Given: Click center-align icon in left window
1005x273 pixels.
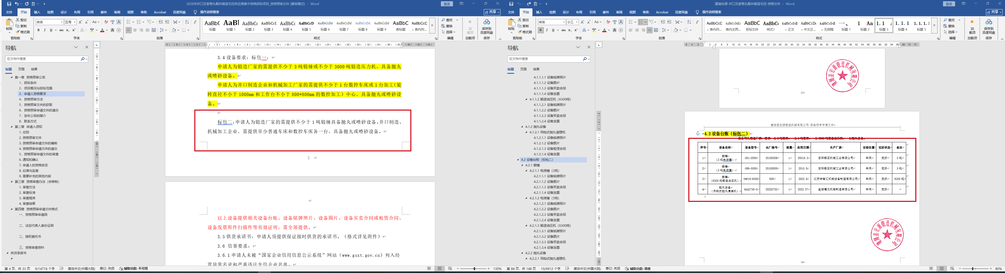Looking at the screenshot, I should click(135, 30).
